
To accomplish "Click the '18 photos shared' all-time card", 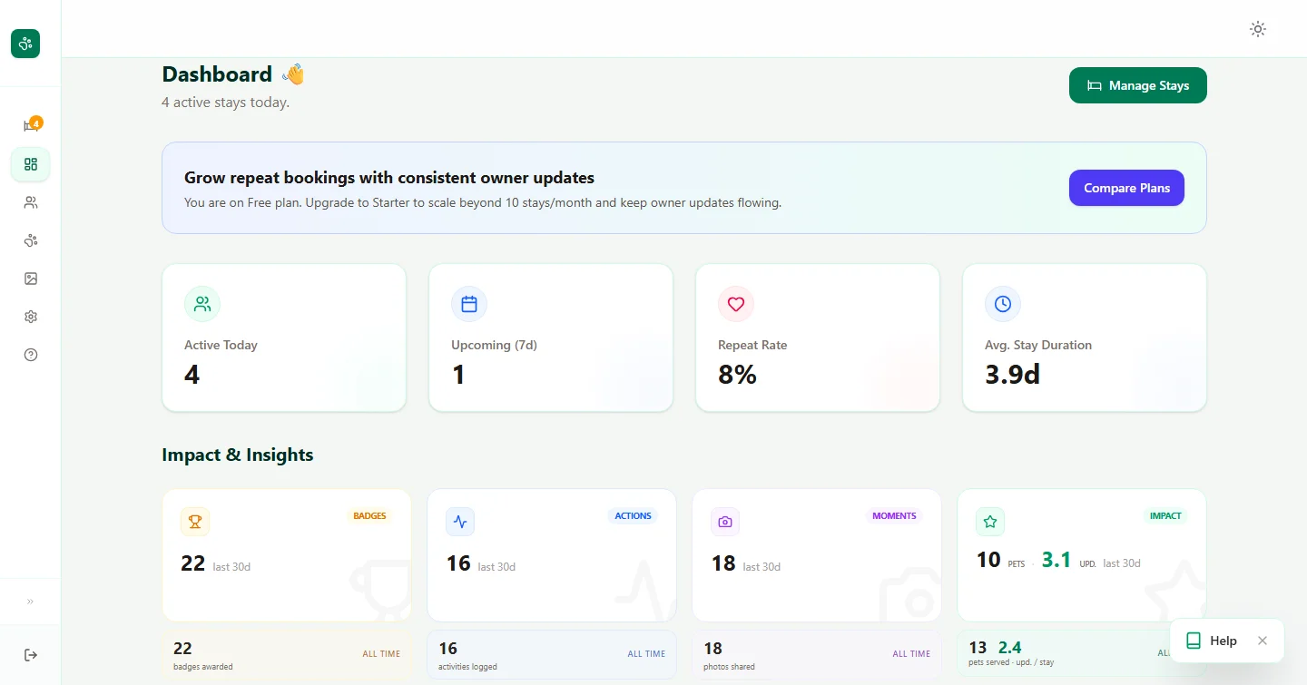I will (x=817, y=655).
